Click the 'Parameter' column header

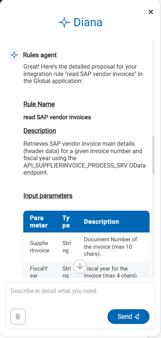pos(39,222)
